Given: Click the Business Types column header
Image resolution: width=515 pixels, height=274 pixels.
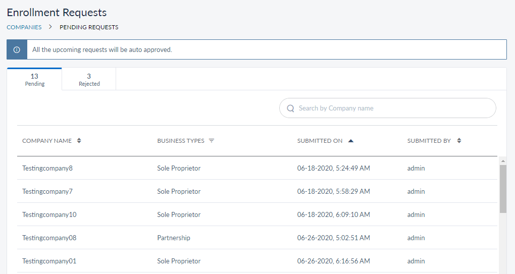Looking at the screenshot, I should coord(181,141).
